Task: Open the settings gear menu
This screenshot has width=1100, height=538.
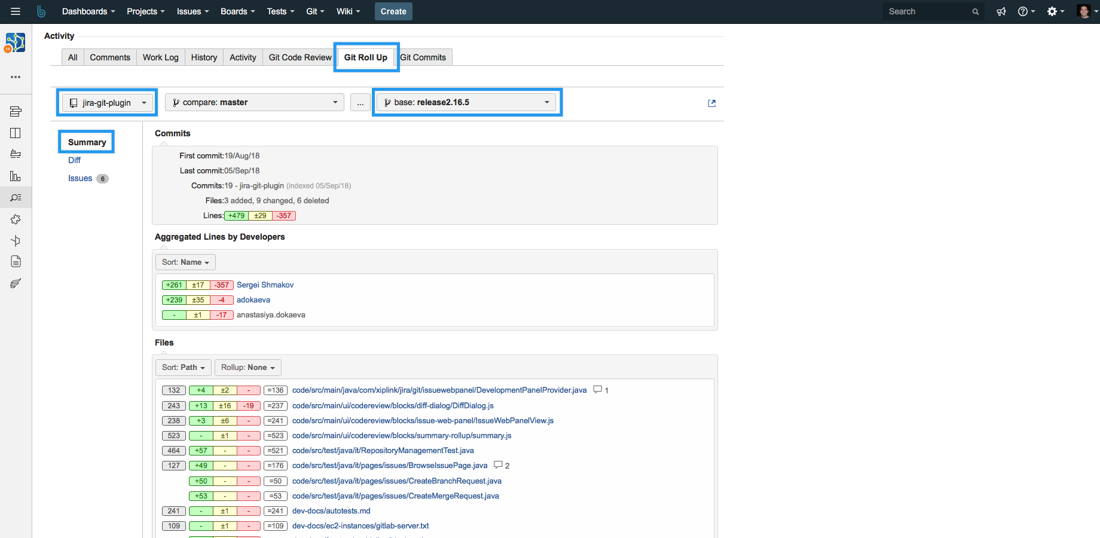Action: click(x=1055, y=11)
